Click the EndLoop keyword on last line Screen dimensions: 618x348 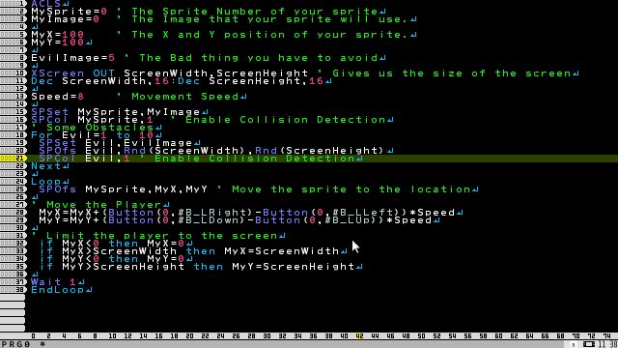click(58, 290)
